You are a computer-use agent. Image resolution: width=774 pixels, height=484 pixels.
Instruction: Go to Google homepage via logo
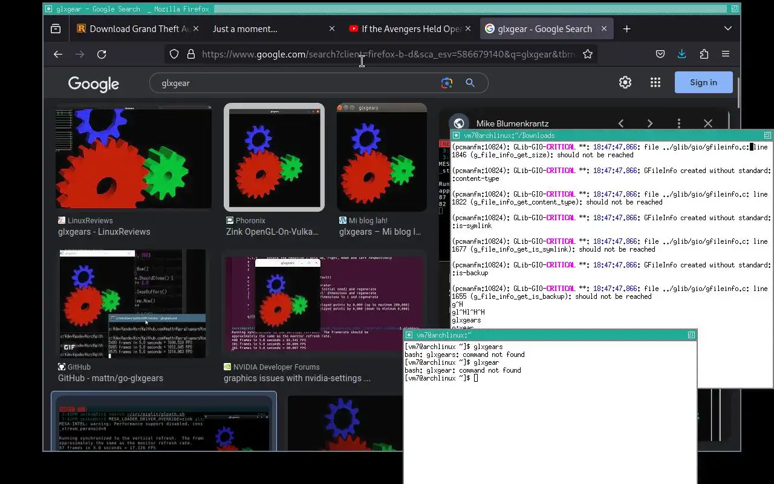(x=94, y=83)
